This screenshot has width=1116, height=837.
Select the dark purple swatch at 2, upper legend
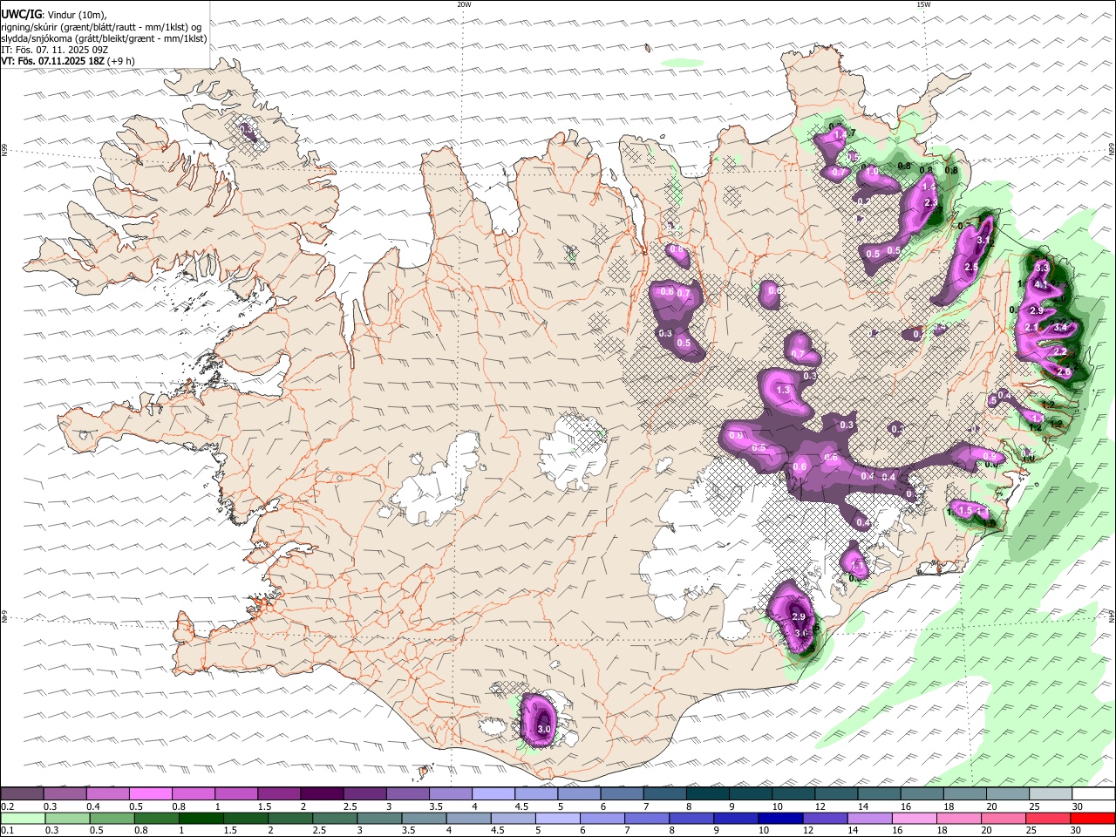[x=321, y=794]
